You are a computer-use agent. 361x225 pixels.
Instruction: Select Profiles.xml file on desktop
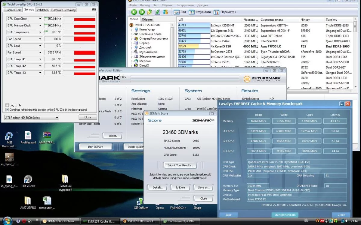tap(28, 138)
